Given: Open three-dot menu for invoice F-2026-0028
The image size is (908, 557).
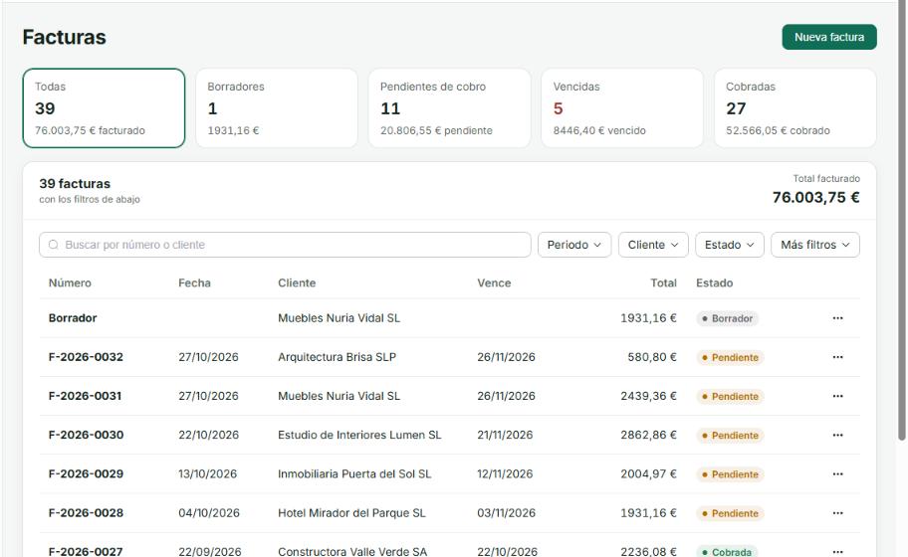Looking at the screenshot, I should point(837,513).
